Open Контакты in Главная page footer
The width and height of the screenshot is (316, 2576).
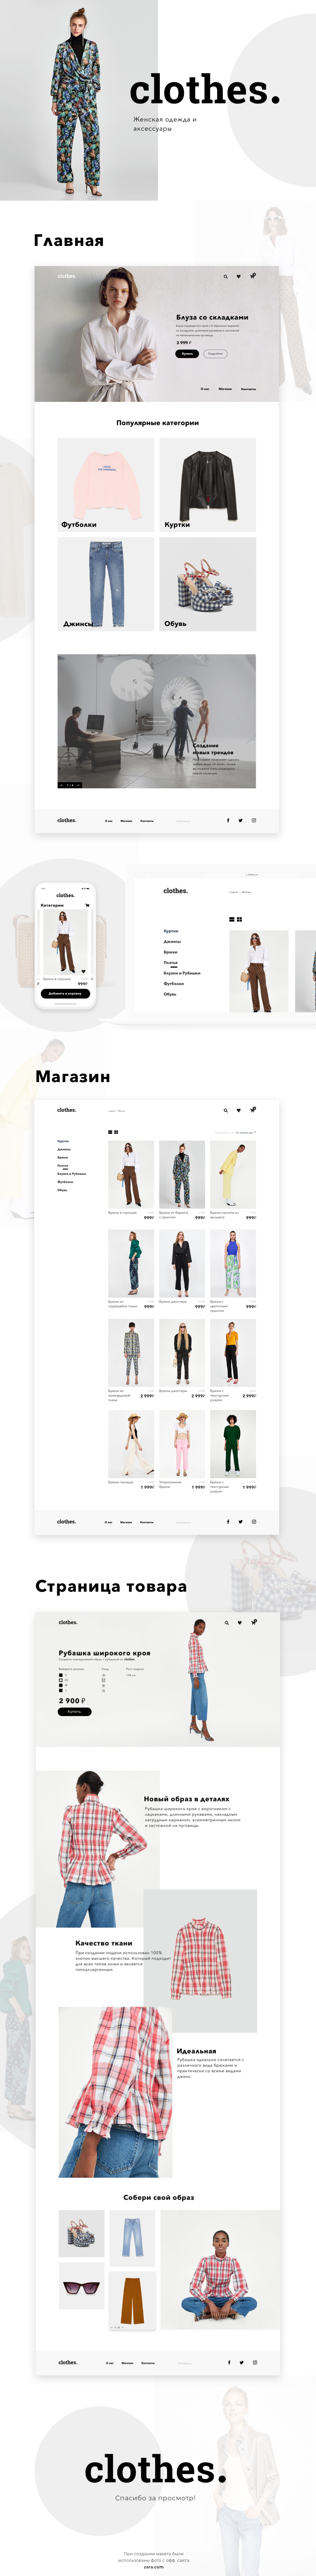[147, 821]
